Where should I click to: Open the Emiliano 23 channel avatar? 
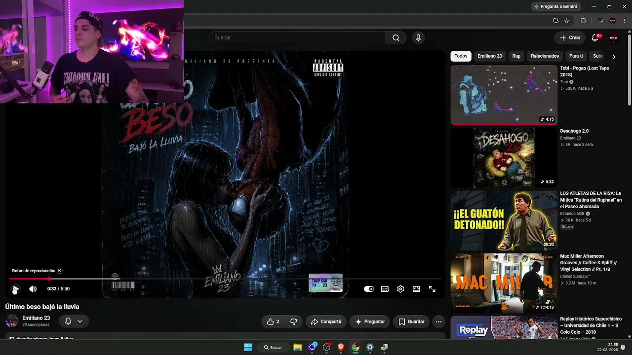click(12, 321)
